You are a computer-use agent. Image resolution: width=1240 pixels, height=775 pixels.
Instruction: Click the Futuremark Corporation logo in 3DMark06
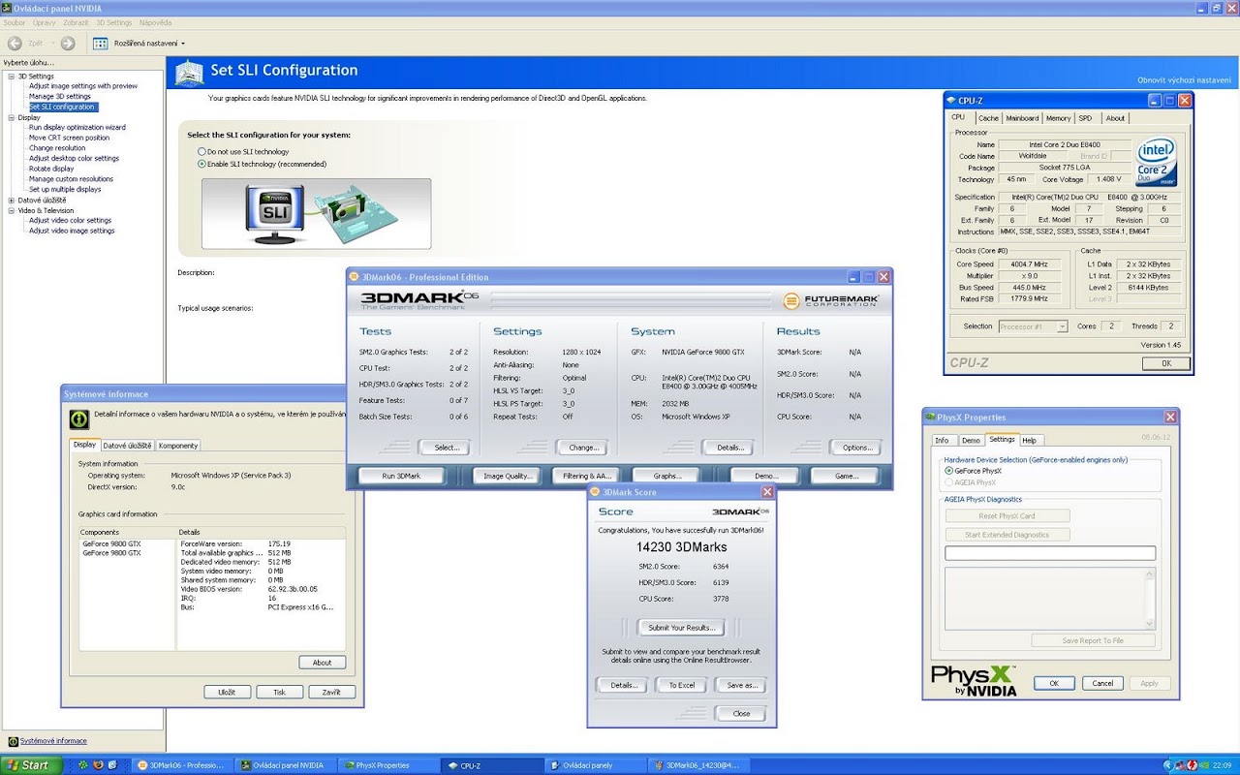[x=830, y=301]
